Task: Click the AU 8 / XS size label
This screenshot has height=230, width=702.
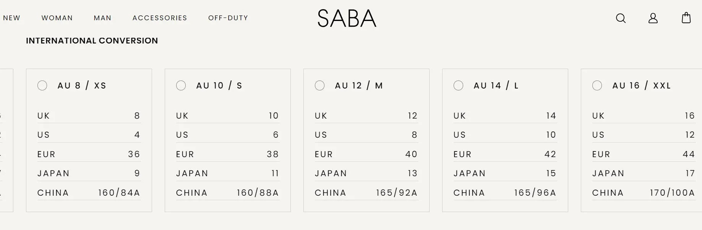Action: point(82,85)
